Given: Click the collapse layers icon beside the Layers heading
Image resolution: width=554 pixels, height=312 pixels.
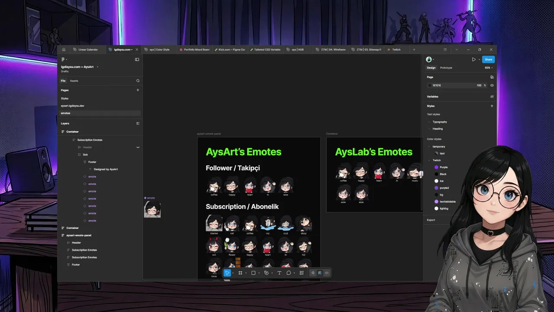Looking at the screenshot, I should (138, 123).
